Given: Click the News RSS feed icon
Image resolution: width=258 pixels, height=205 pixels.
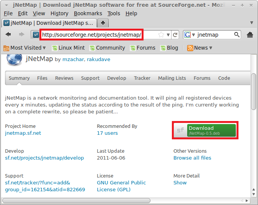Looking at the screenshot, I should [190, 48].
